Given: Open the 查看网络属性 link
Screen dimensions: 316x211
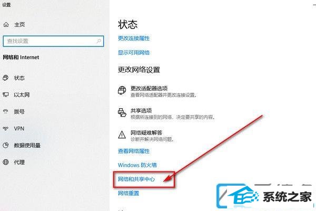Looking at the screenshot, I should point(134,151).
